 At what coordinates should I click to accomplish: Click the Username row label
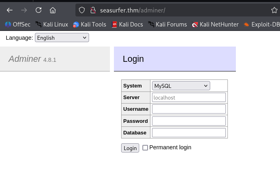(x=136, y=109)
